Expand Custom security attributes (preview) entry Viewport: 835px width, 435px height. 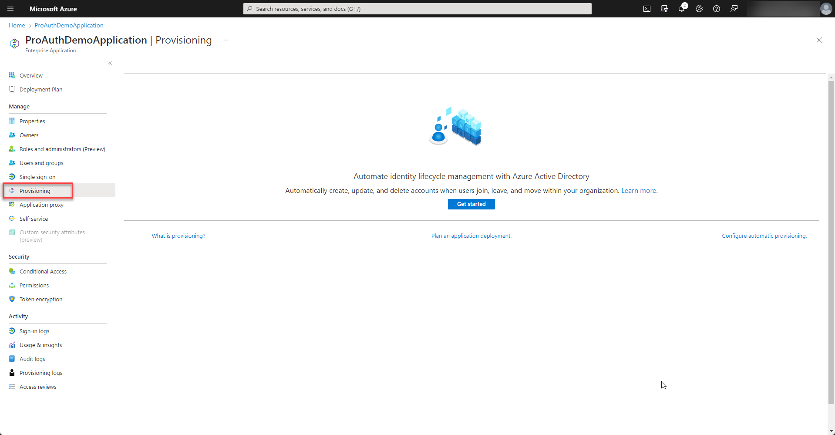pyautogui.click(x=52, y=236)
